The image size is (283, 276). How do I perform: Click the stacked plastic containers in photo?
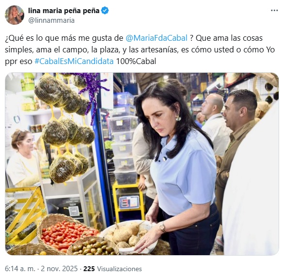pos(125,138)
